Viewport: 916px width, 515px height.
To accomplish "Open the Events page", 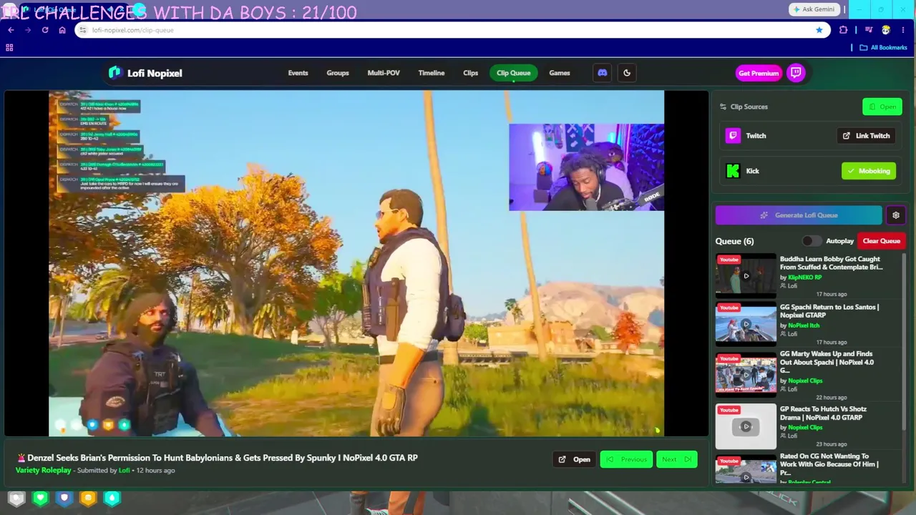I will click(x=298, y=73).
